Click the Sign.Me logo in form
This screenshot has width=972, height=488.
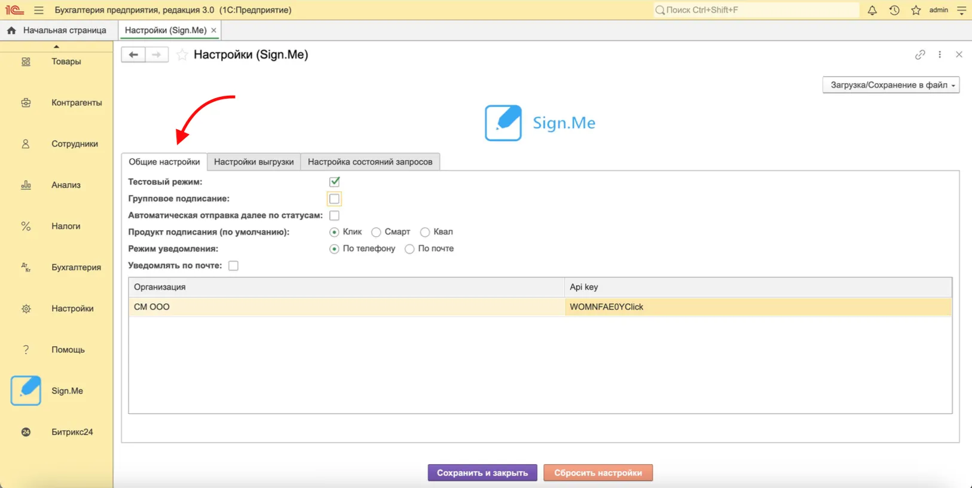540,123
